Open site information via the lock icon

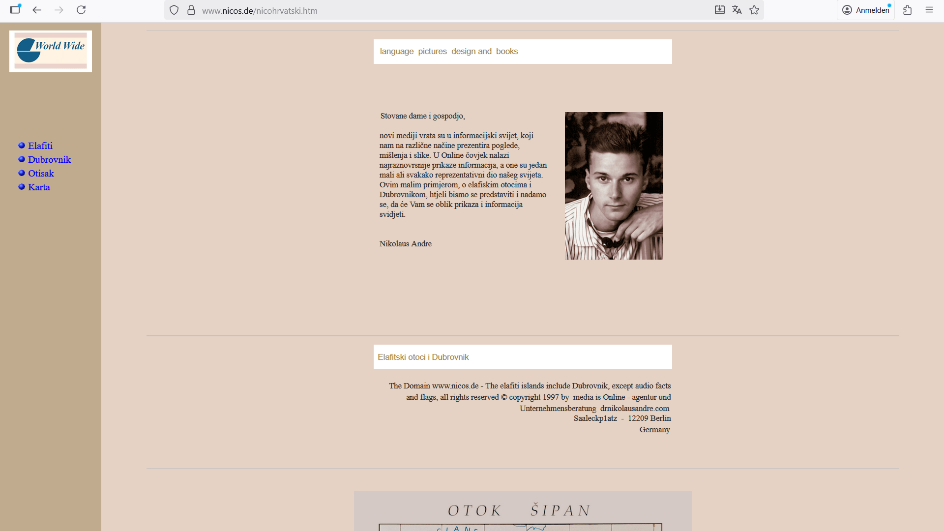191,10
